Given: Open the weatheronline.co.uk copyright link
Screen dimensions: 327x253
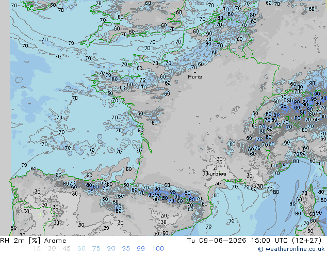Looking at the screenshot, I should [291, 249].
